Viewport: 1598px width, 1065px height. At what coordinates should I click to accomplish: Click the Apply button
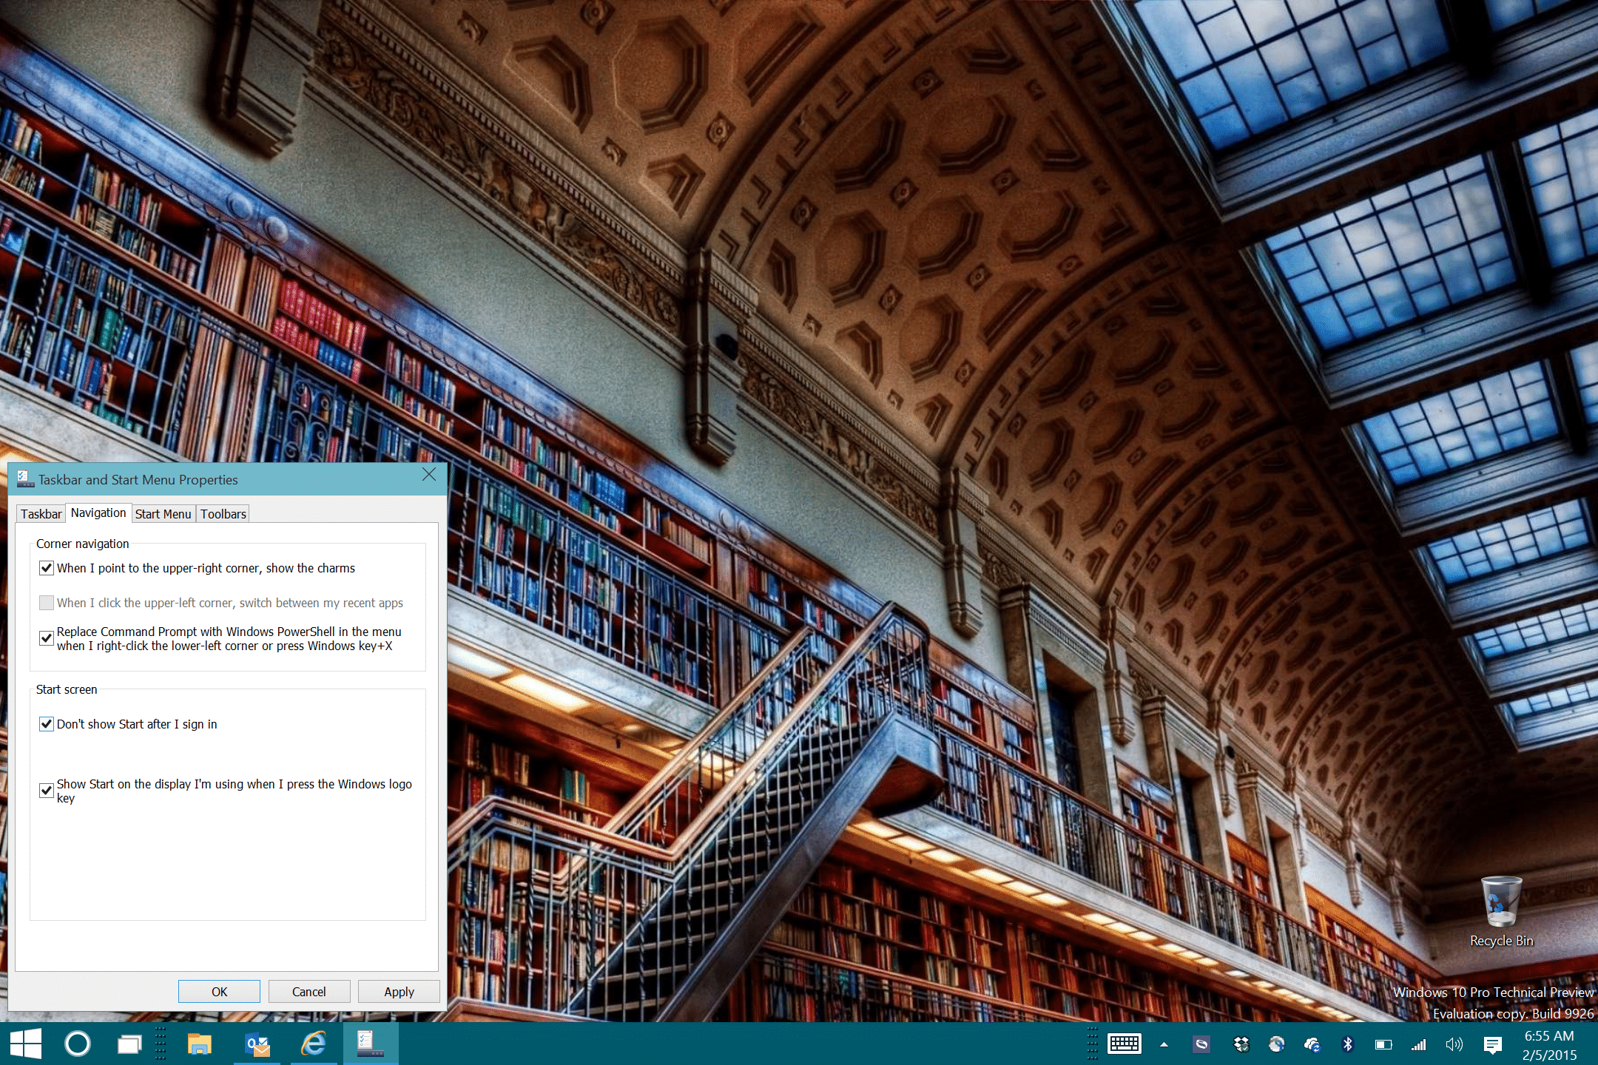(x=399, y=992)
